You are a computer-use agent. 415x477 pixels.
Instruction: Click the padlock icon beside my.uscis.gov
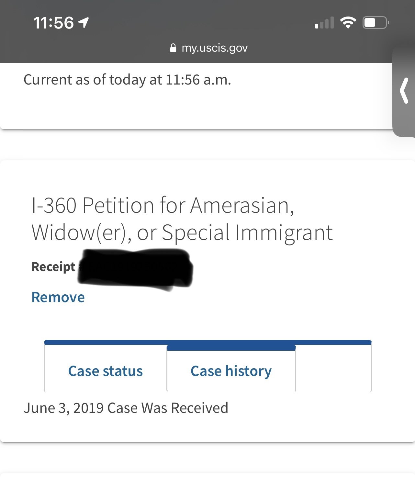pos(173,48)
